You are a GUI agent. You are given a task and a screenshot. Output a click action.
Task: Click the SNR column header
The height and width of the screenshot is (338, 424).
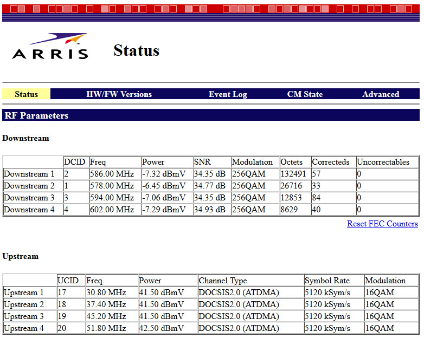[202, 162]
